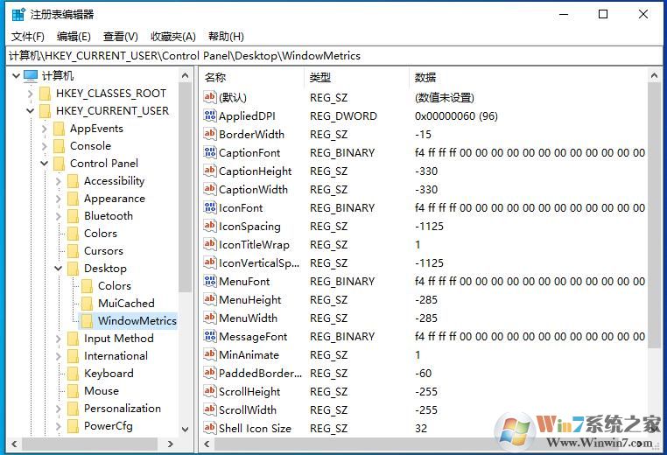Click the tree pane scroll-down arrow
This screenshot has width=667, height=455.
[x=185, y=430]
